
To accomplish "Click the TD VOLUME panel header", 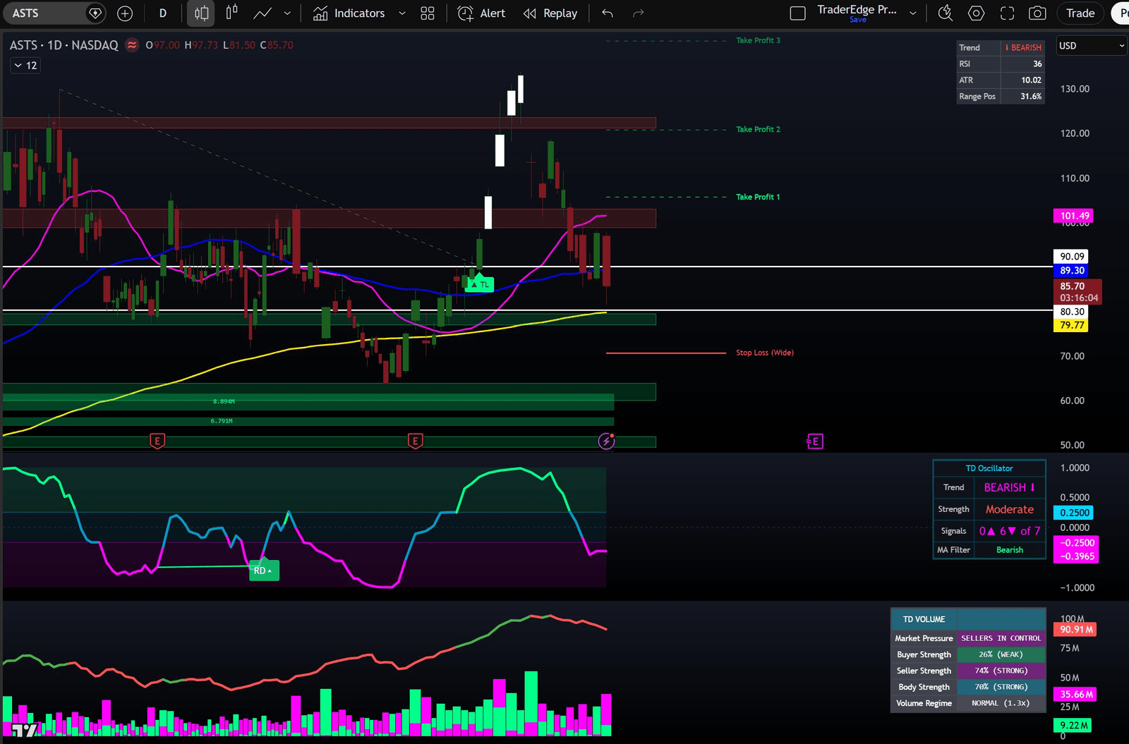I will tap(924, 619).
